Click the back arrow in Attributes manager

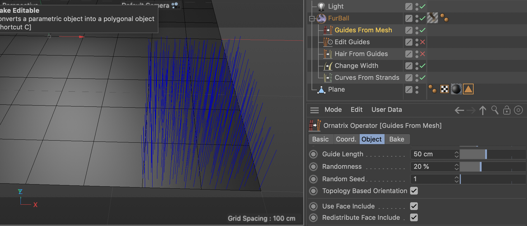[x=459, y=110]
